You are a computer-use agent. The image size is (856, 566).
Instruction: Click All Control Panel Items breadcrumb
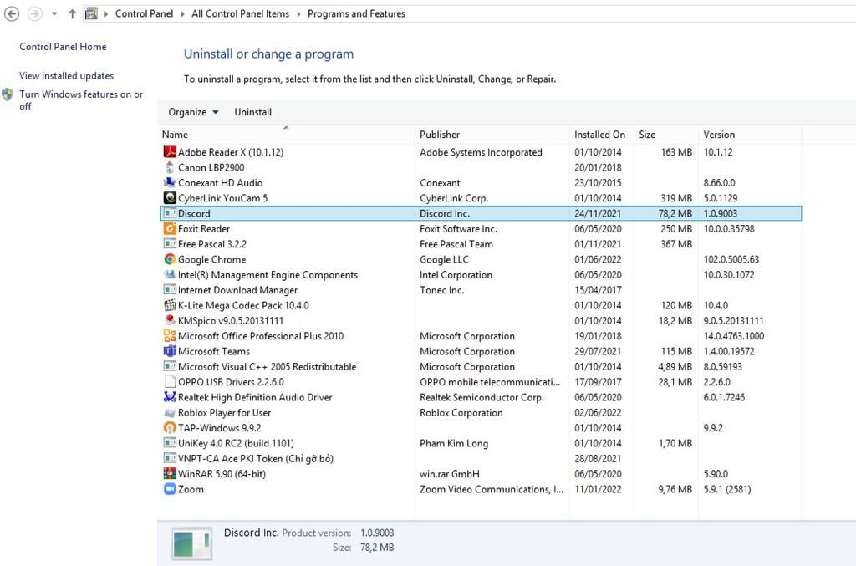click(x=240, y=13)
